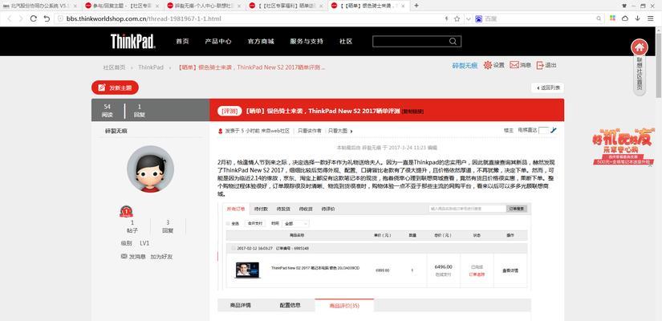Bookmark this page with the star icon
The width and height of the screenshot is (662, 321).
pyautogui.click(x=457, y=18)
